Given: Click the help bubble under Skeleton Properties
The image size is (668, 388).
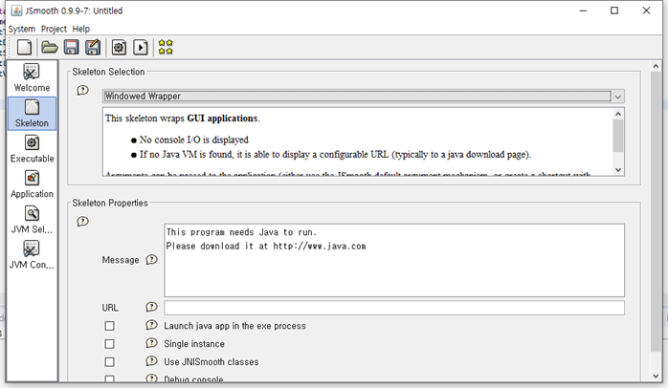Looking at the screenshot, I should coord(82,221).
